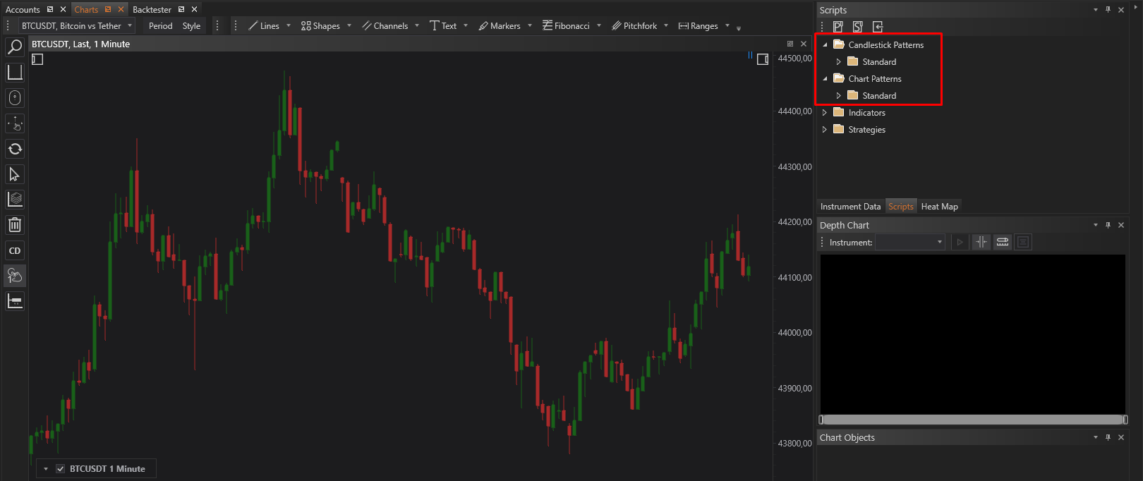
Task: Toggle the chart left panel icon
Action: click(x=37, y=59)
